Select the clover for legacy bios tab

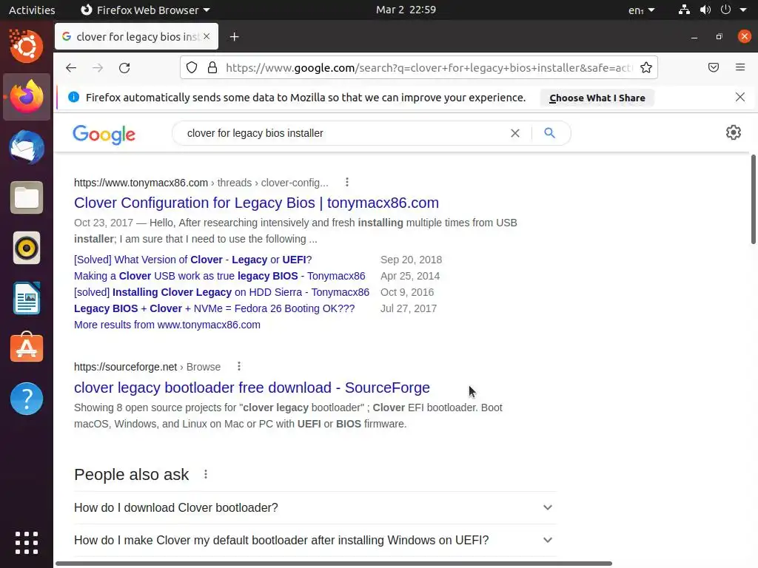tap(136, 36)
